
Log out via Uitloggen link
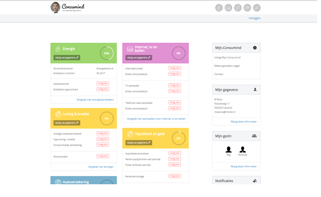[254, 18]
